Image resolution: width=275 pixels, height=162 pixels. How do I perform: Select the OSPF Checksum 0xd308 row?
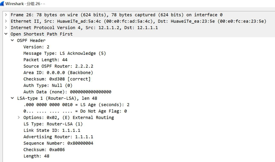57,79
